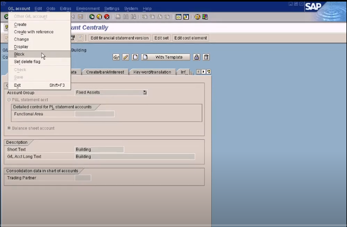
Task: Click the With Template button
Action: [x=166, y=57]
